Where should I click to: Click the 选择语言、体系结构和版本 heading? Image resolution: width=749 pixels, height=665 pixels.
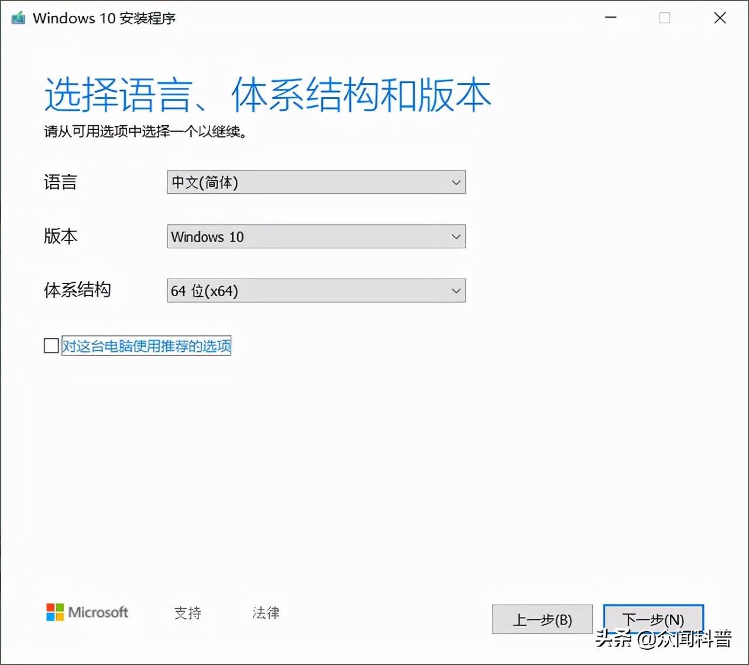point(267,94)
